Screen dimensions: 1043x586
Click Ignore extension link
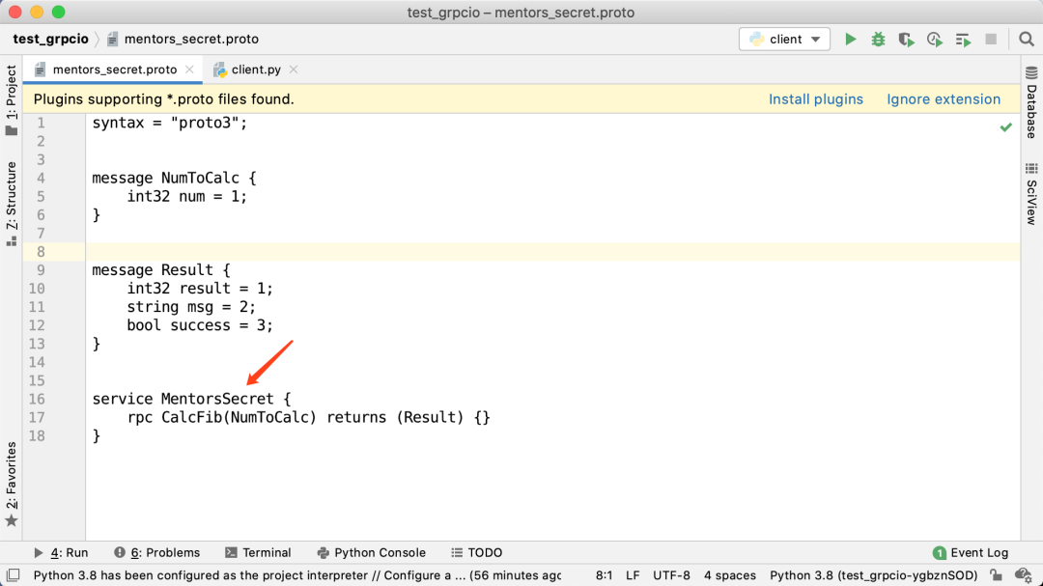(944, 99)
